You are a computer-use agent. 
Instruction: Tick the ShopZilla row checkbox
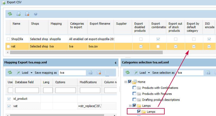tap(8, 39)
